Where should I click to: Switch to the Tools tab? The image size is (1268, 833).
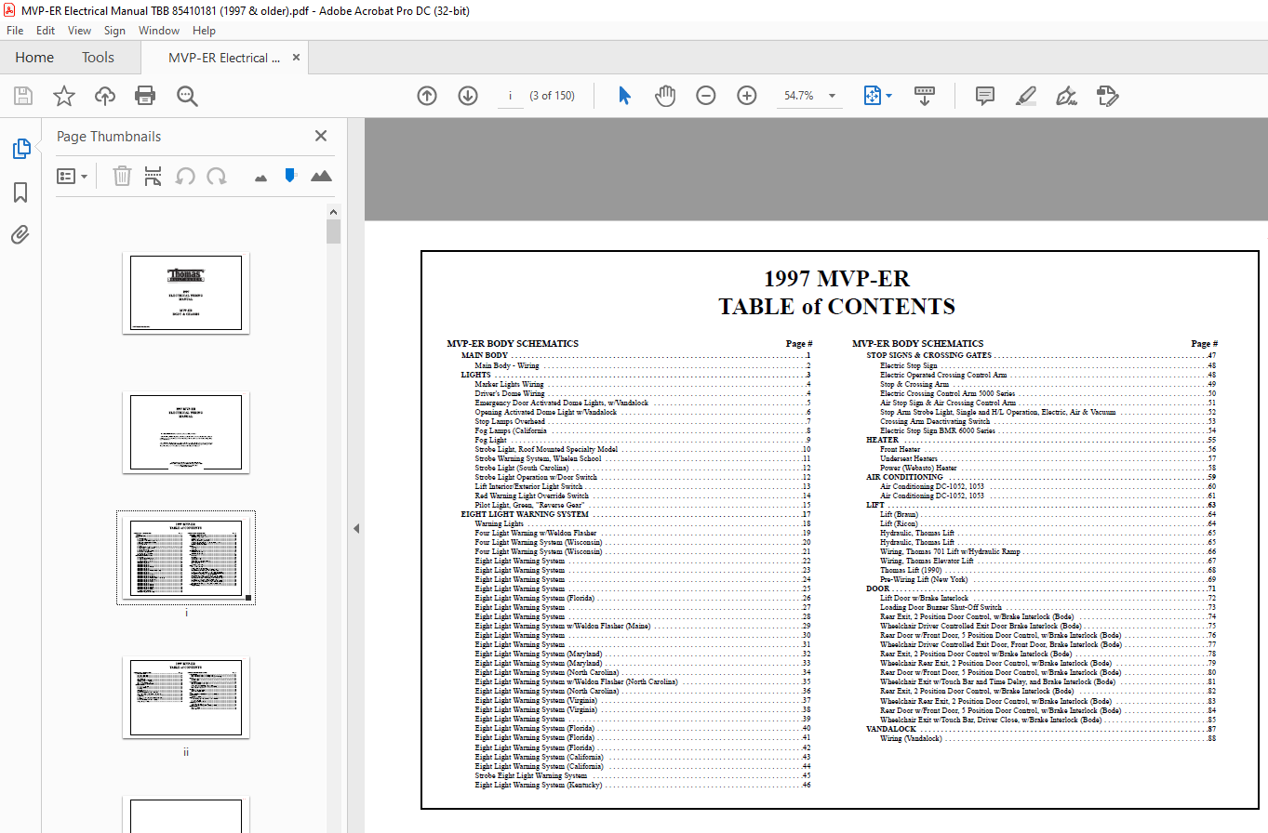point(98,58)
